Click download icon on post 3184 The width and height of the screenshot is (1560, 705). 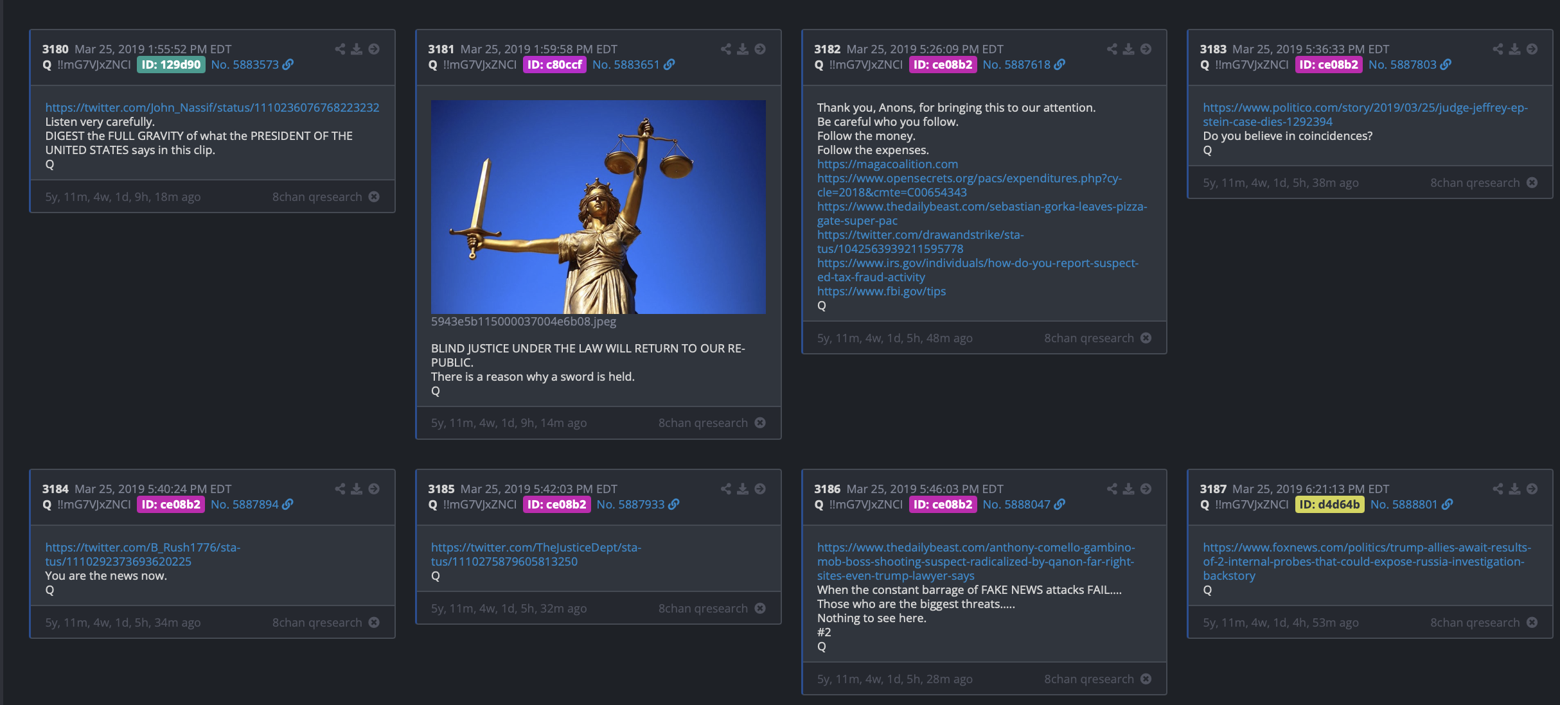point(357,489)
